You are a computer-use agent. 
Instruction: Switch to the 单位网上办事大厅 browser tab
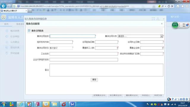coord(14,11)
